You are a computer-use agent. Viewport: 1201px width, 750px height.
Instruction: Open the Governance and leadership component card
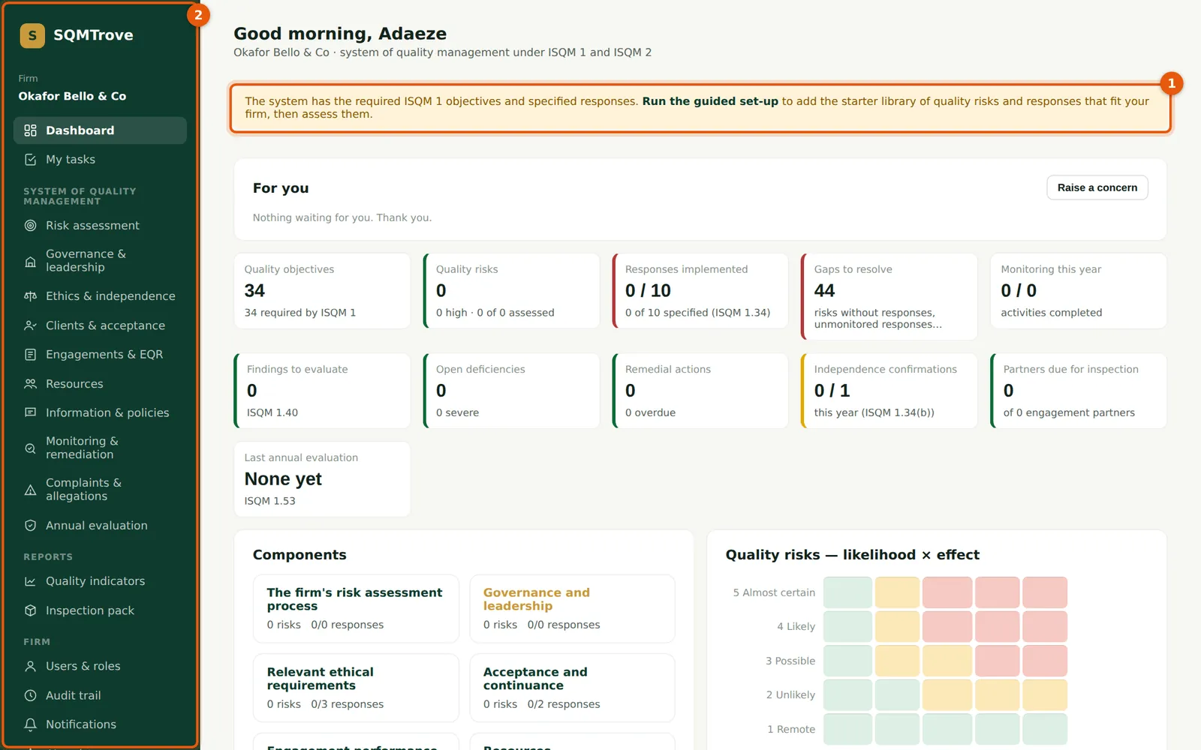tap(572, 609)
